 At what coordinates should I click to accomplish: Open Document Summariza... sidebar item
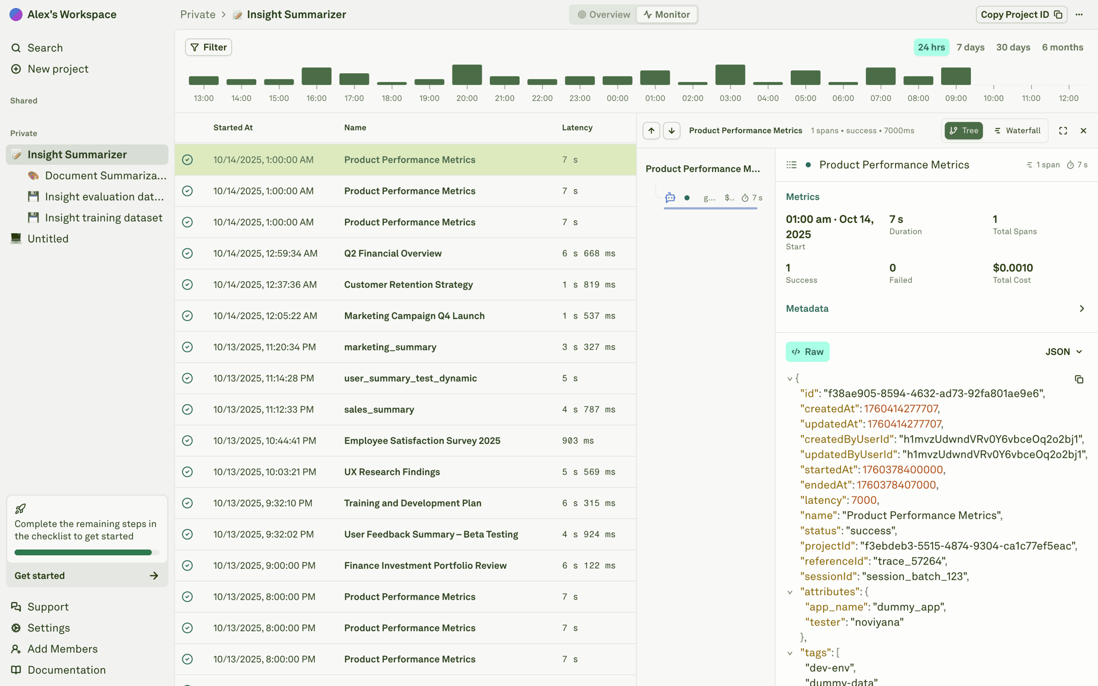pos(97,176)
